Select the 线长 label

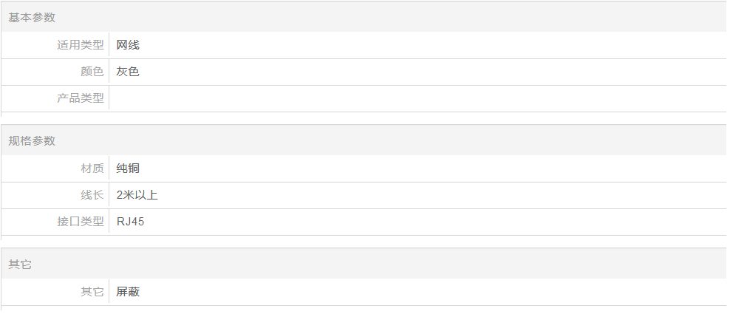coord(92,195)
